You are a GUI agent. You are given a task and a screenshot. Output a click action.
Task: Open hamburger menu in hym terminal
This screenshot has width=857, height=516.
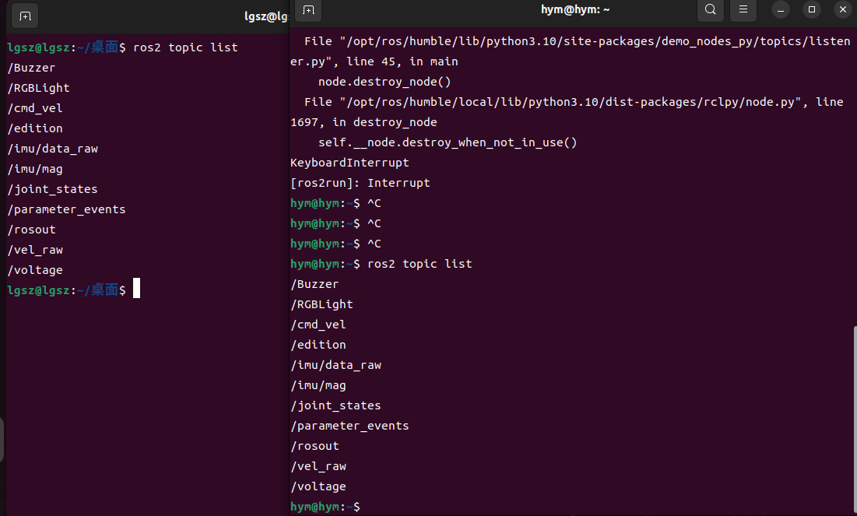coord(743,9)
